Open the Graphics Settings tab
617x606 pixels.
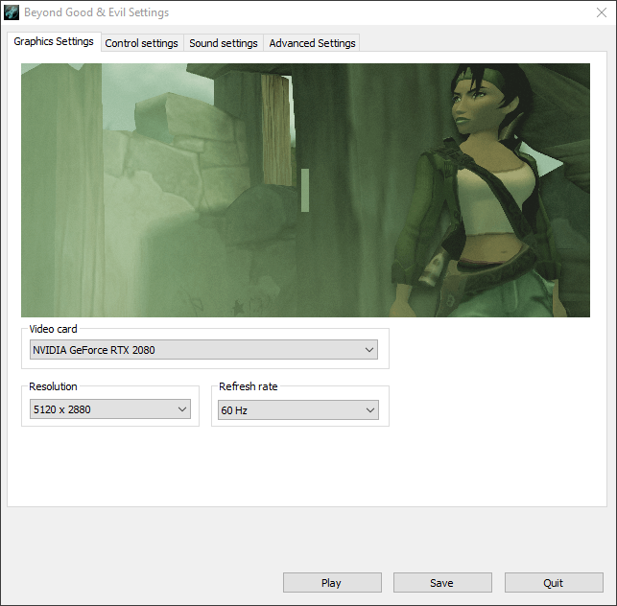[54, 41]
